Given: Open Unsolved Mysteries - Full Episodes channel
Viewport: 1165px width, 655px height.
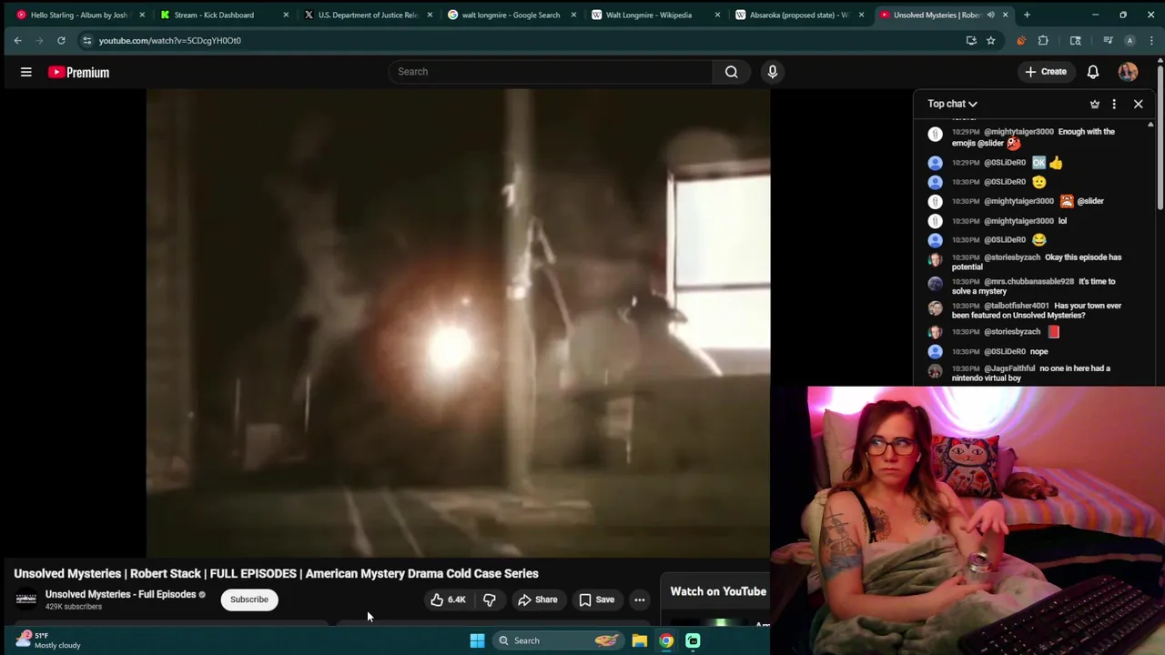Looking at the screenshot, I should [x=120, y=594].
